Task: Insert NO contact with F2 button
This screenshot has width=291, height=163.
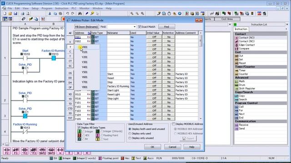Action: coord(7,151)
